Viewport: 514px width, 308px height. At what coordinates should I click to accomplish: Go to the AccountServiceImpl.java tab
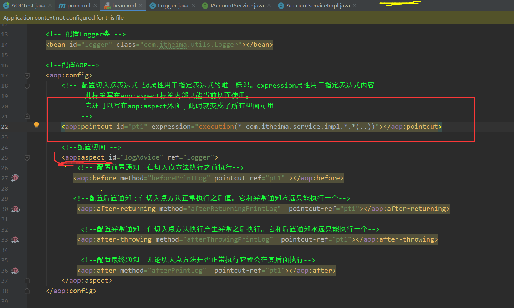coord(318,6)
